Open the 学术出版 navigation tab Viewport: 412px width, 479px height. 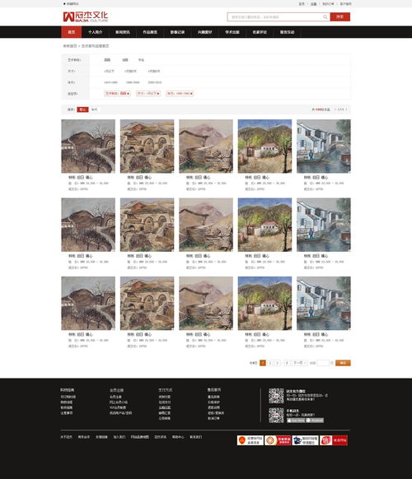click(232, 32)
